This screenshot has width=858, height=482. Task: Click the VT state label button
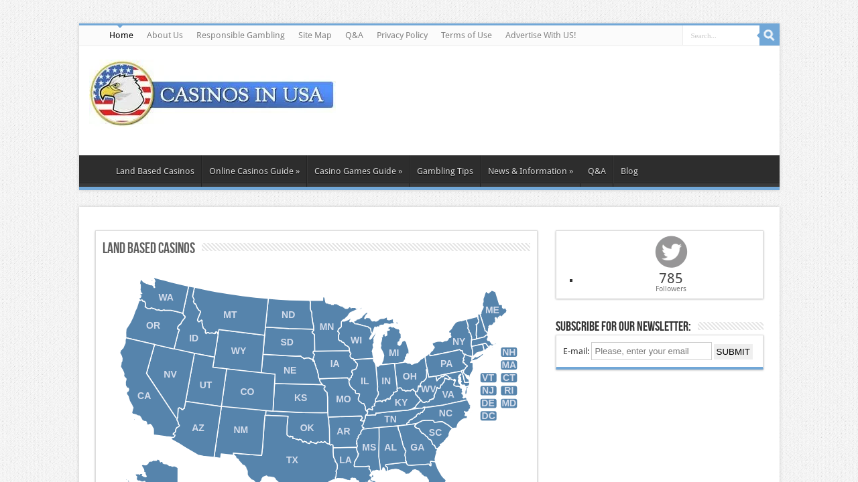pyautogui.click(x=488, y=378)
